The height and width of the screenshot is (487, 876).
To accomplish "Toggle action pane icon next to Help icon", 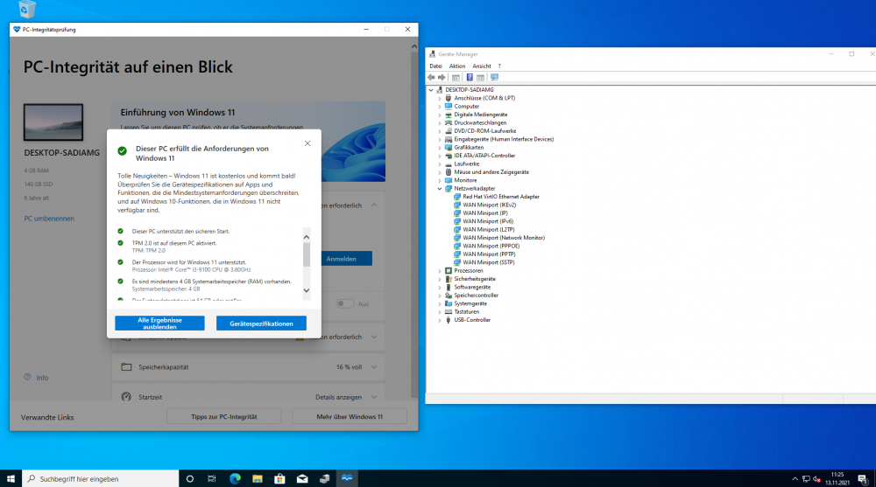I will pos(480,78).
